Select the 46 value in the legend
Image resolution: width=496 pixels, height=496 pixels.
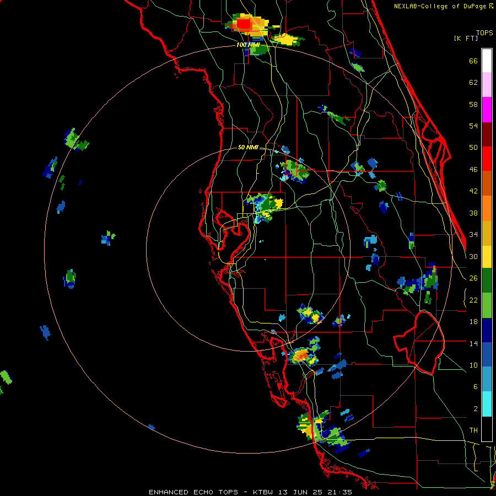[473, 170]
